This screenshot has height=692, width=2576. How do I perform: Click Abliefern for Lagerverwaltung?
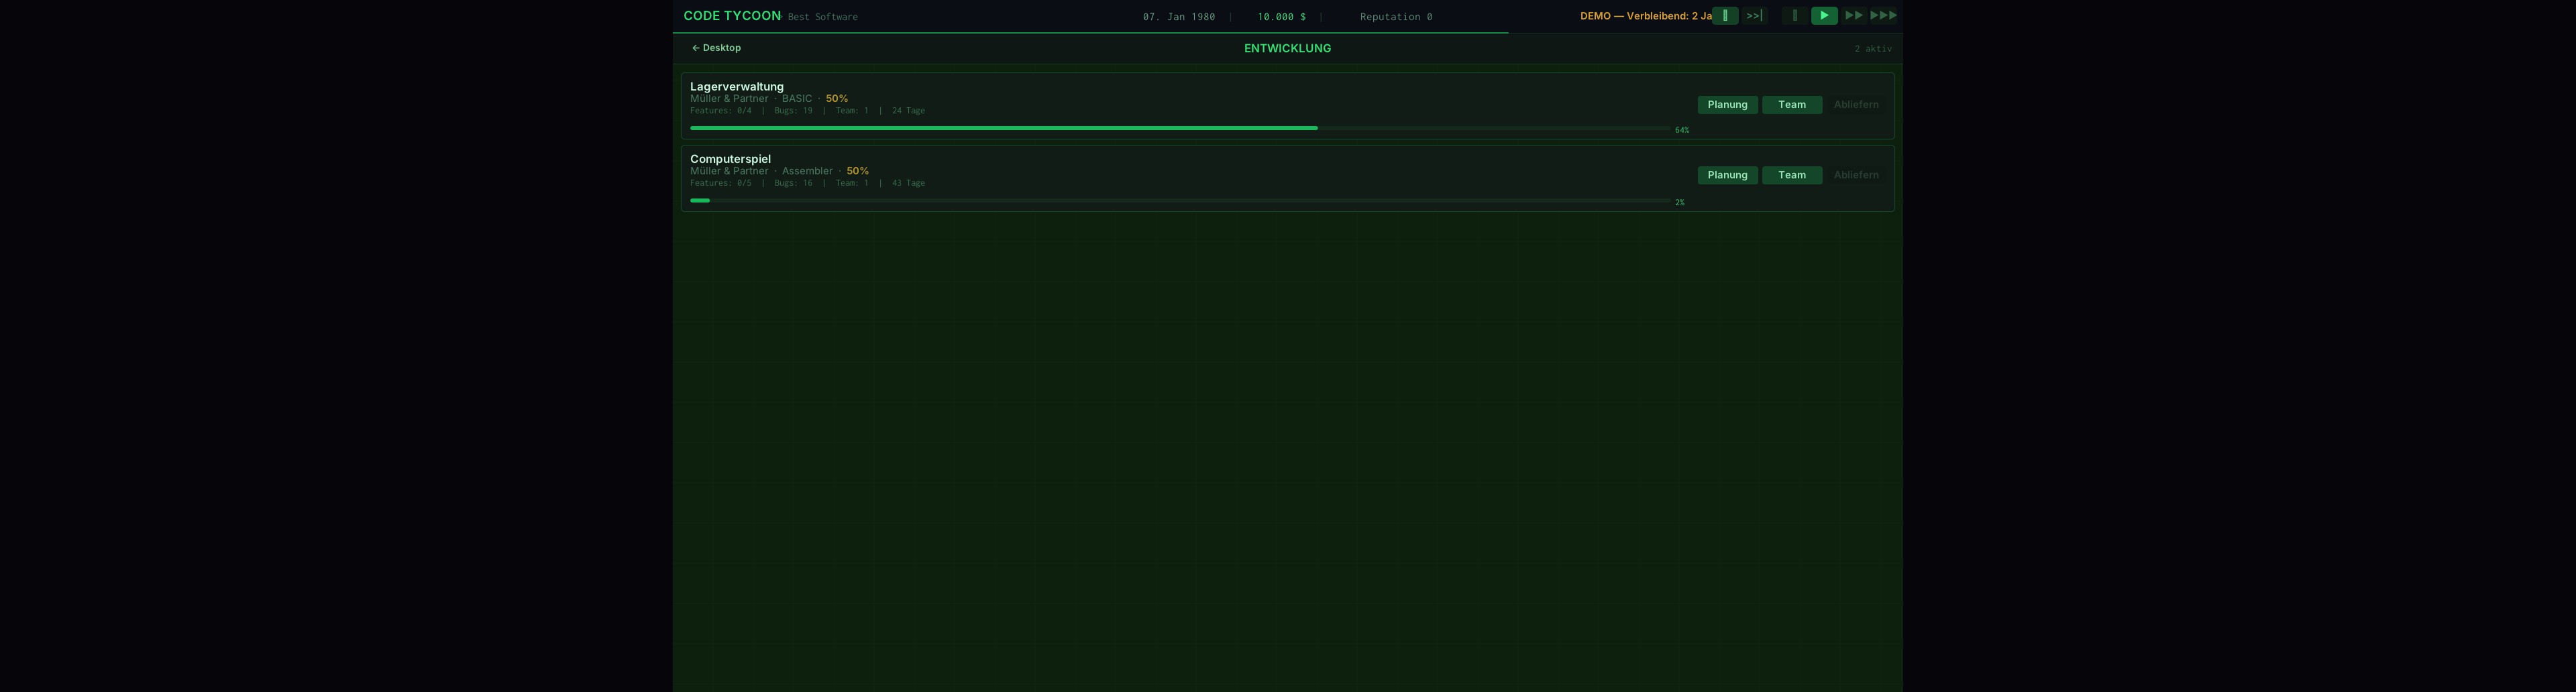pyautogui.click(x=1855, y=105)
